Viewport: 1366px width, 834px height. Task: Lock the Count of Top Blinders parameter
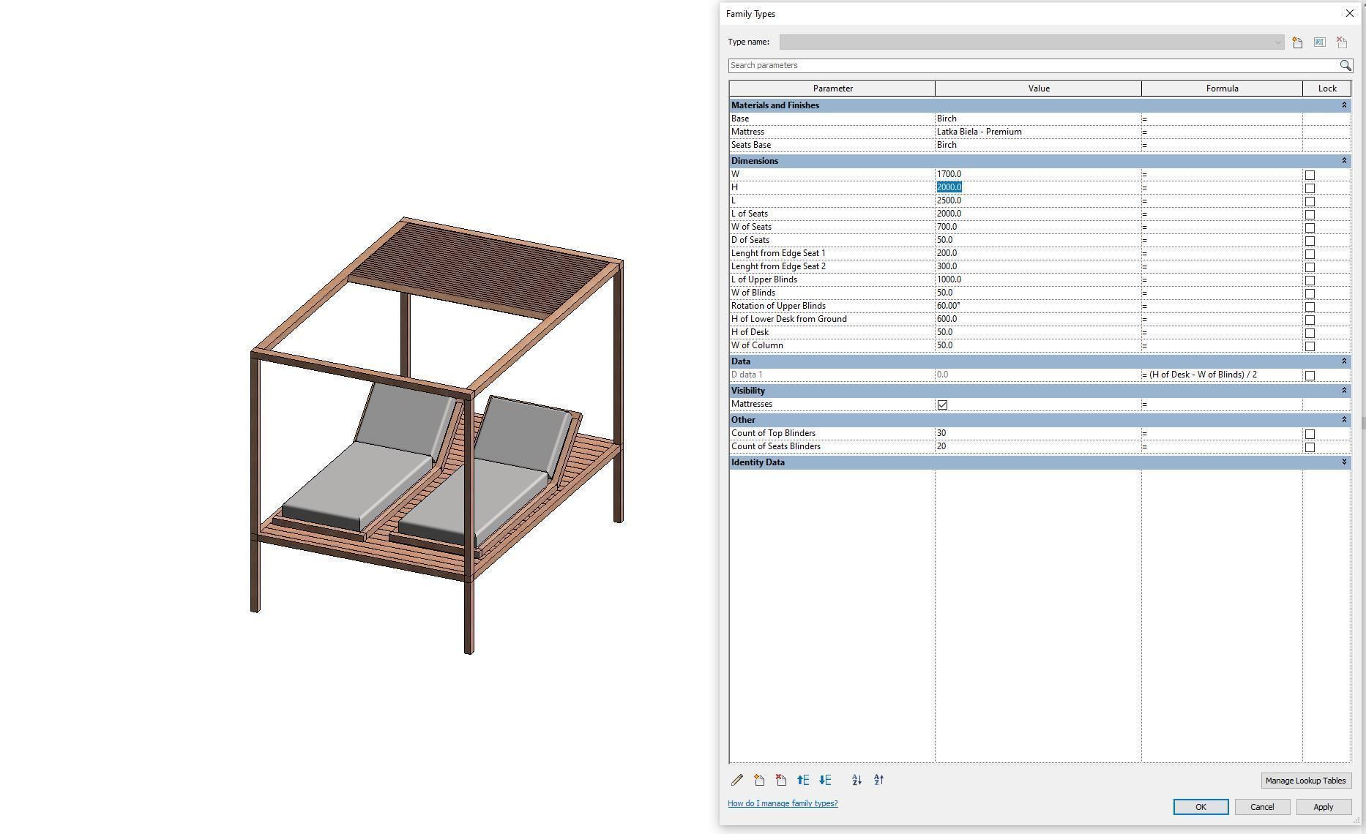point(1310,434)
